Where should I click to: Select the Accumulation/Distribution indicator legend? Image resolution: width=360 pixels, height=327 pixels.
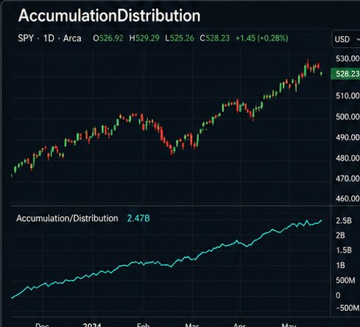pos(67,218)
